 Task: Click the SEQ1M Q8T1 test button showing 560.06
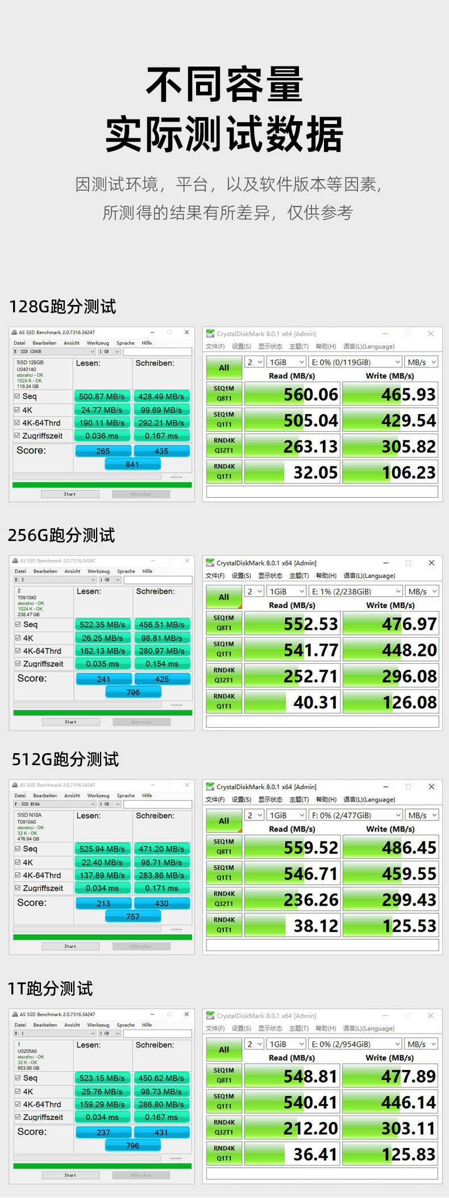pos(224,394)
